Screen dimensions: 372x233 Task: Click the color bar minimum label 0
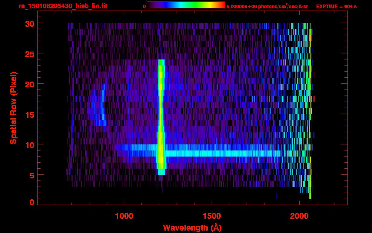click(144, 6)
